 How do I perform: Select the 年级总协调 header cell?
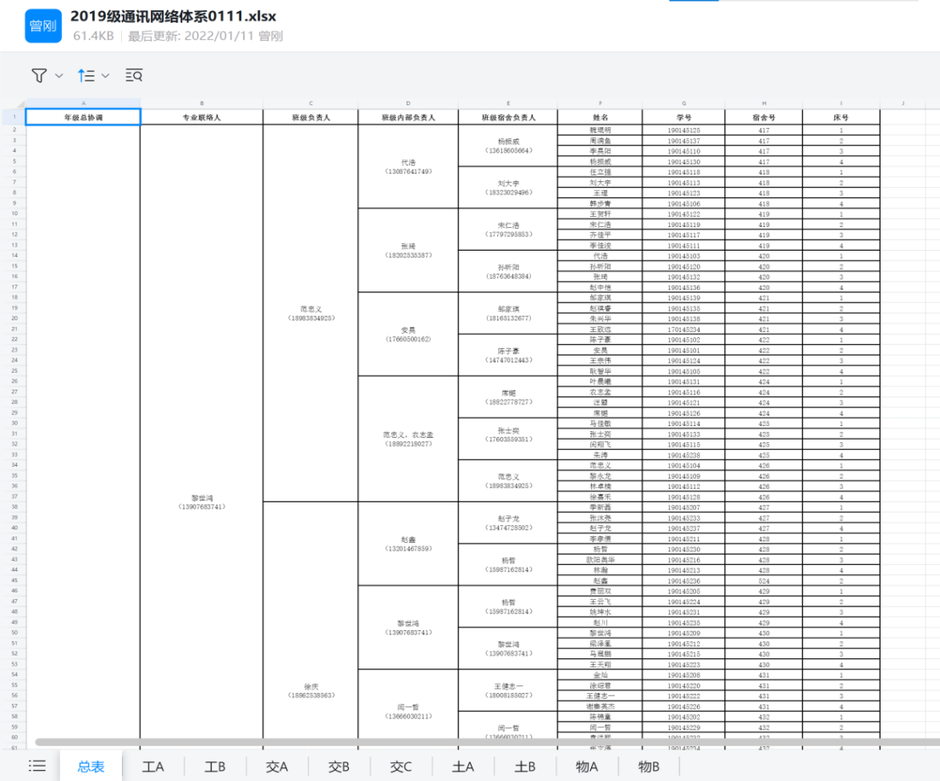pyautogui.click(x=83, y=118)
